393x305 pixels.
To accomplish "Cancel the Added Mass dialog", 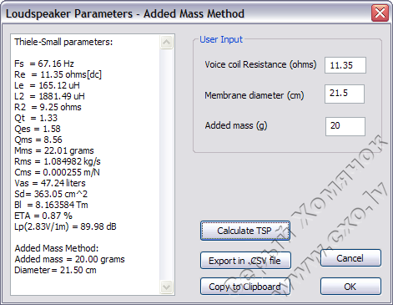I will pyautogui.click(x=350, y=258).
